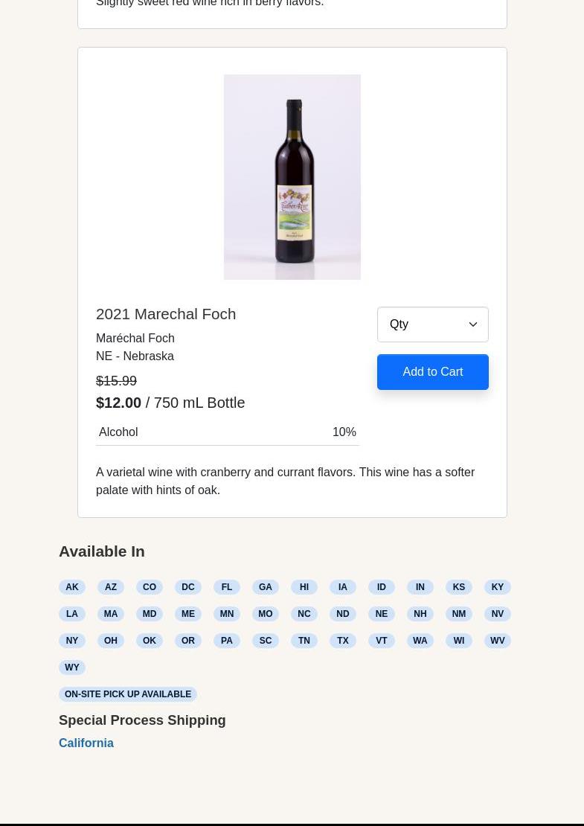The image size is (584, 826).
Task: Click the WY state badge
Action: tap(72, 667)
